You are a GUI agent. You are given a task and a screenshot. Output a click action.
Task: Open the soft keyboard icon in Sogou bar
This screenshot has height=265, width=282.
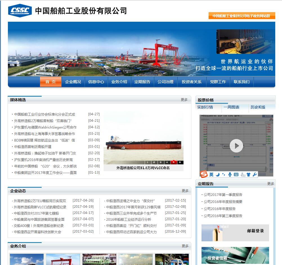pos(236,175)
